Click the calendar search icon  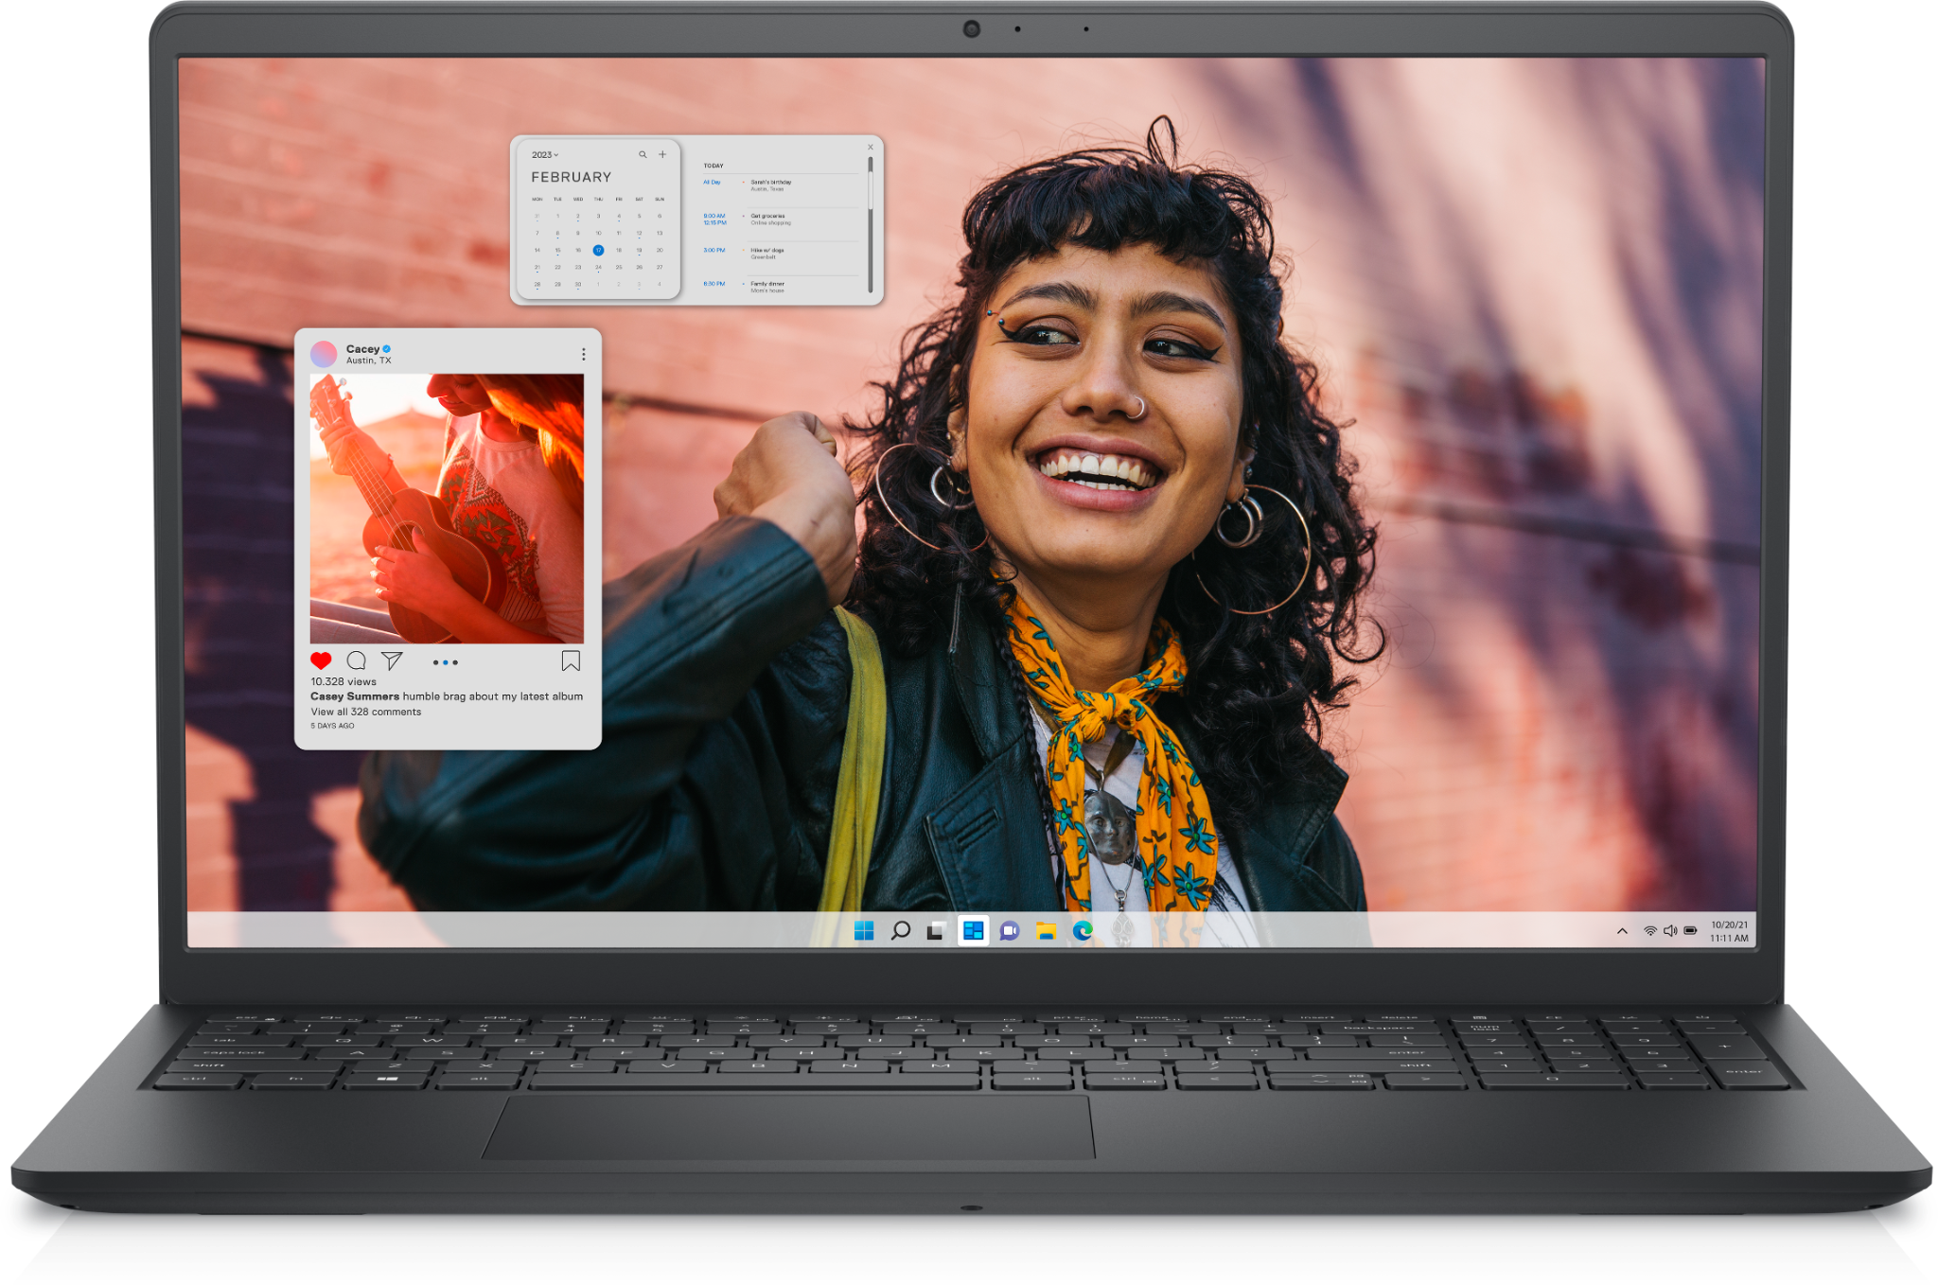643,154
